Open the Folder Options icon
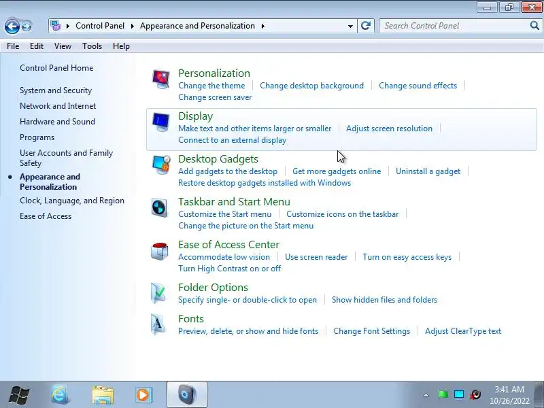The image size is (544, 408). point(158,293)
